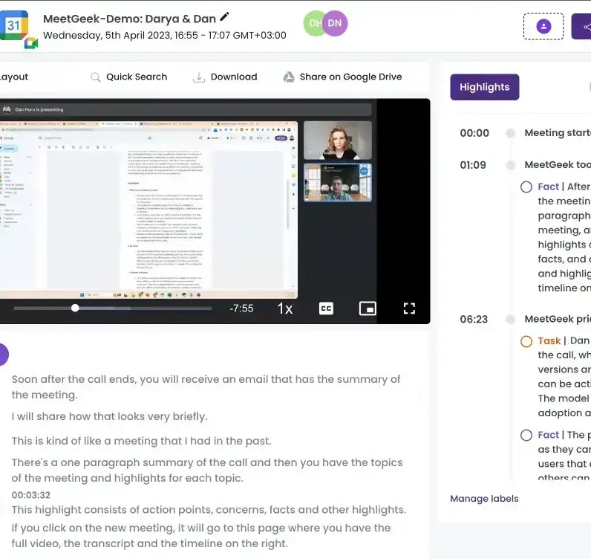Click the purple speaker avatar beside transcript

click(4, 355)
